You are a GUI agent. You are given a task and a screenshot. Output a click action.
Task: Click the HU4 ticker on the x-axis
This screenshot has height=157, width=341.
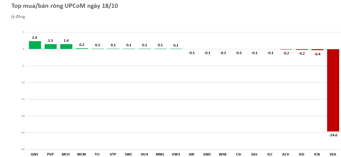tap(144, 154)
